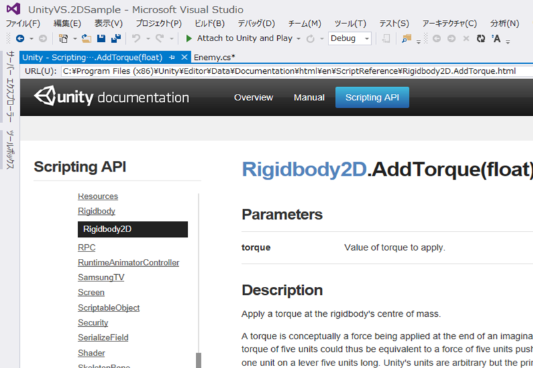Open the Debug configuration combo box
This screenshot has width=533, height=368.
(350, 39)
